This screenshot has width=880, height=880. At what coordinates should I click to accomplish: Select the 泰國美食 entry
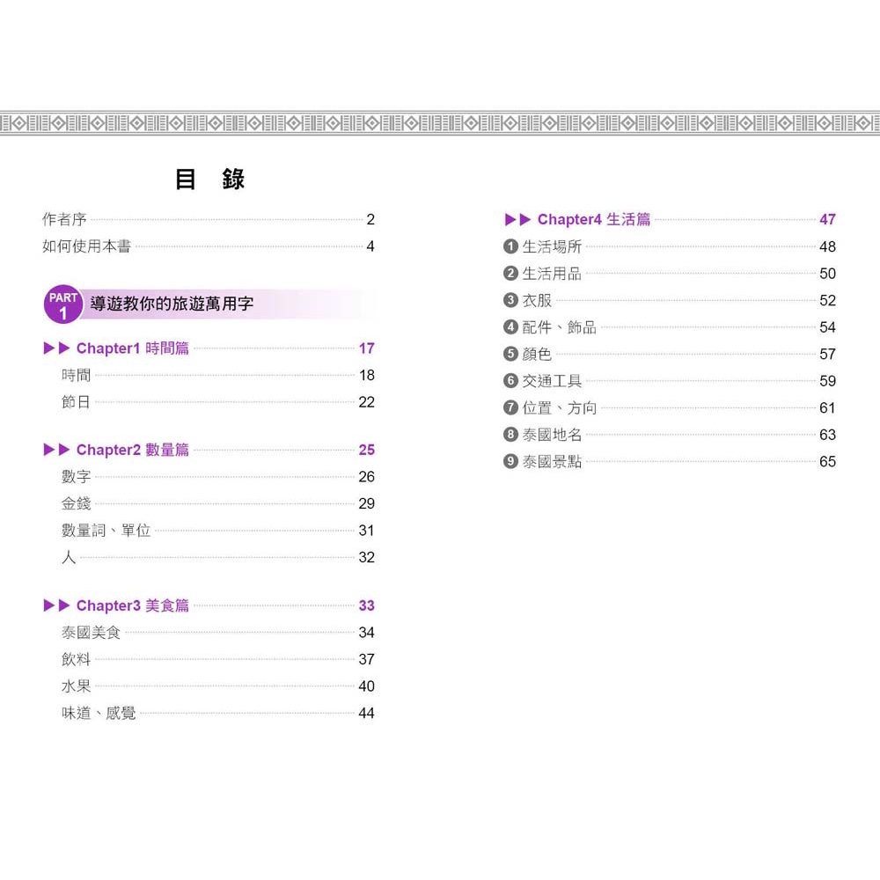pyautogui.click(x=91, y=633)
